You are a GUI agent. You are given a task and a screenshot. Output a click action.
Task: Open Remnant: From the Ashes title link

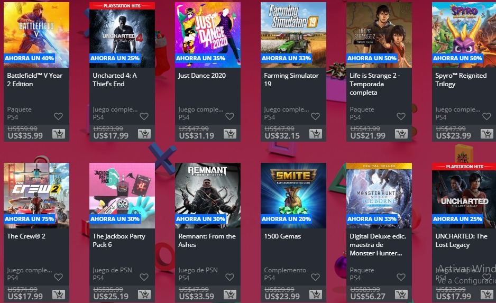tap(207, 241)
